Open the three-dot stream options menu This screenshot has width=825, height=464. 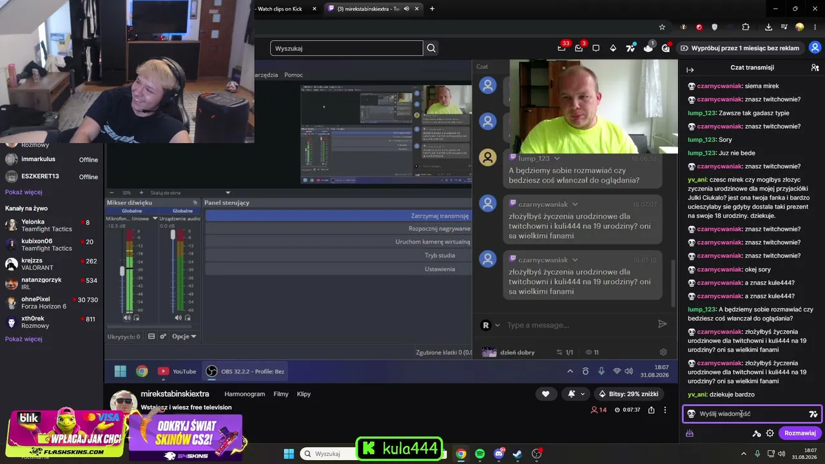(x=665, y=410)
